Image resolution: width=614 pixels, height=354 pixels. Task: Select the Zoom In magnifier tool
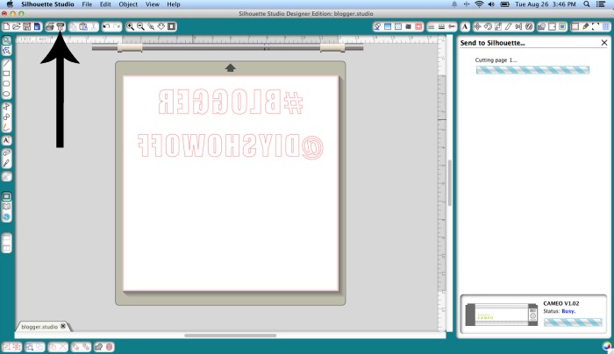click(131, 27)
